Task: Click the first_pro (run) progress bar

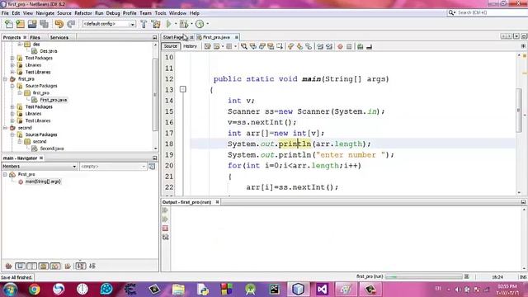Action: click(424, 277)
